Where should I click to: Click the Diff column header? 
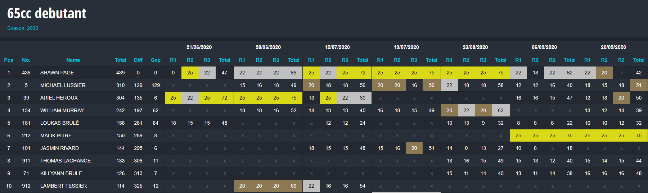tap(138, 60)
